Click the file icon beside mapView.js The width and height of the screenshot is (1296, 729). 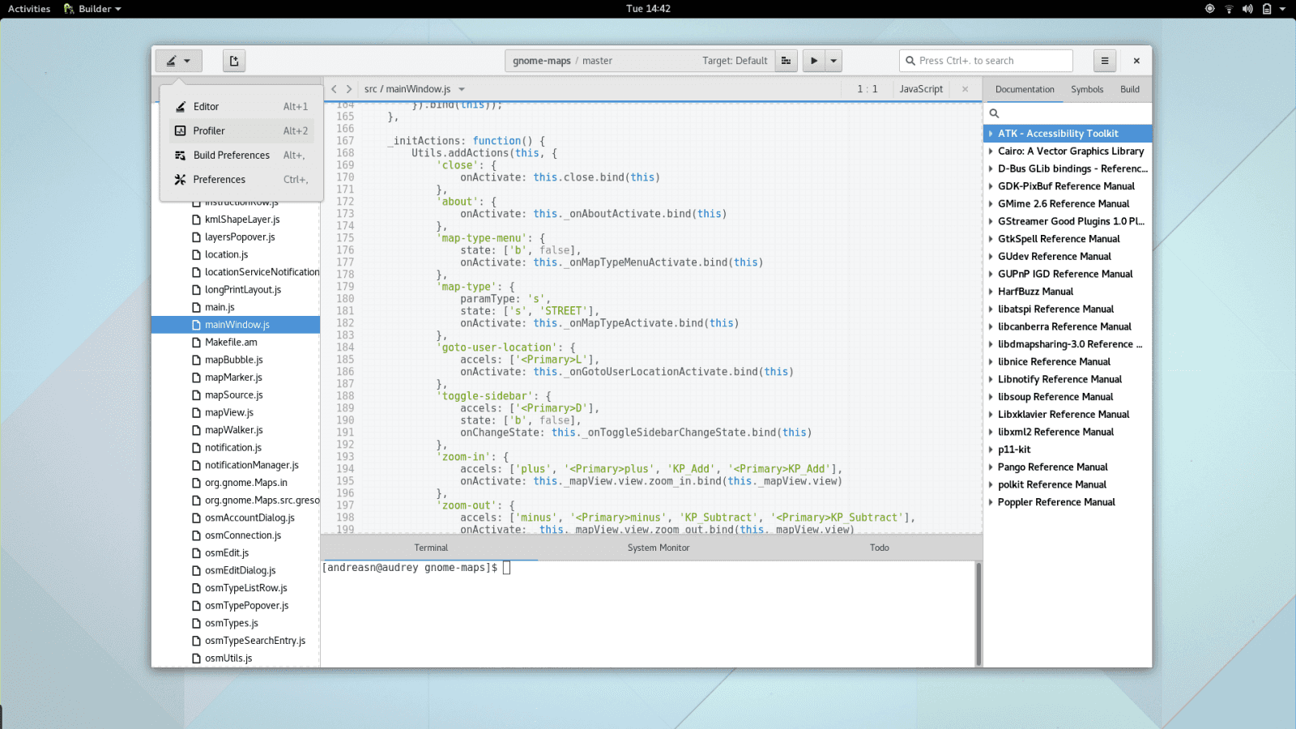[196, 412]
